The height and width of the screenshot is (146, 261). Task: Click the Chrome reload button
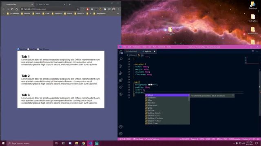[x=12, y=9]
